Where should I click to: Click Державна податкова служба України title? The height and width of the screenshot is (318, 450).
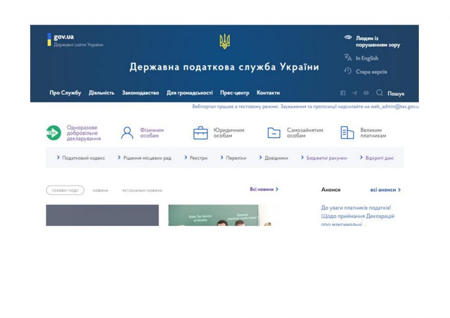(224, 67)
